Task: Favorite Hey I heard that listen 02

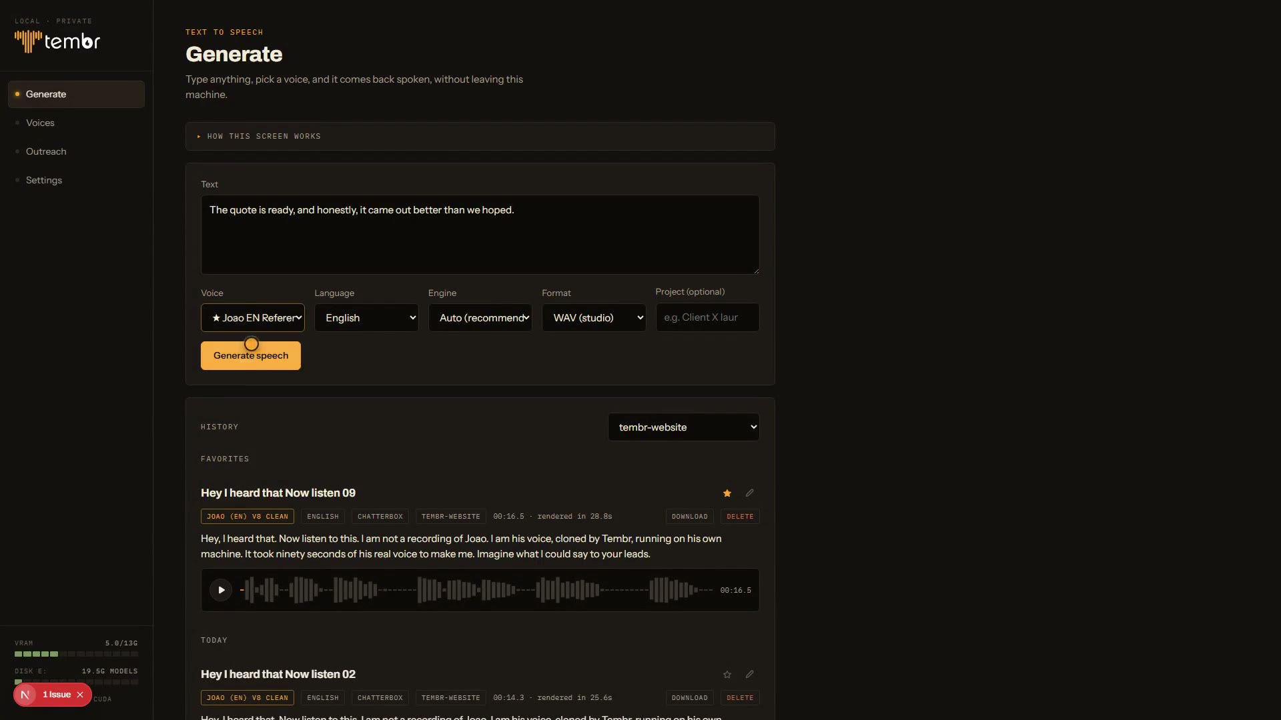Action: (x=727, y=675)
